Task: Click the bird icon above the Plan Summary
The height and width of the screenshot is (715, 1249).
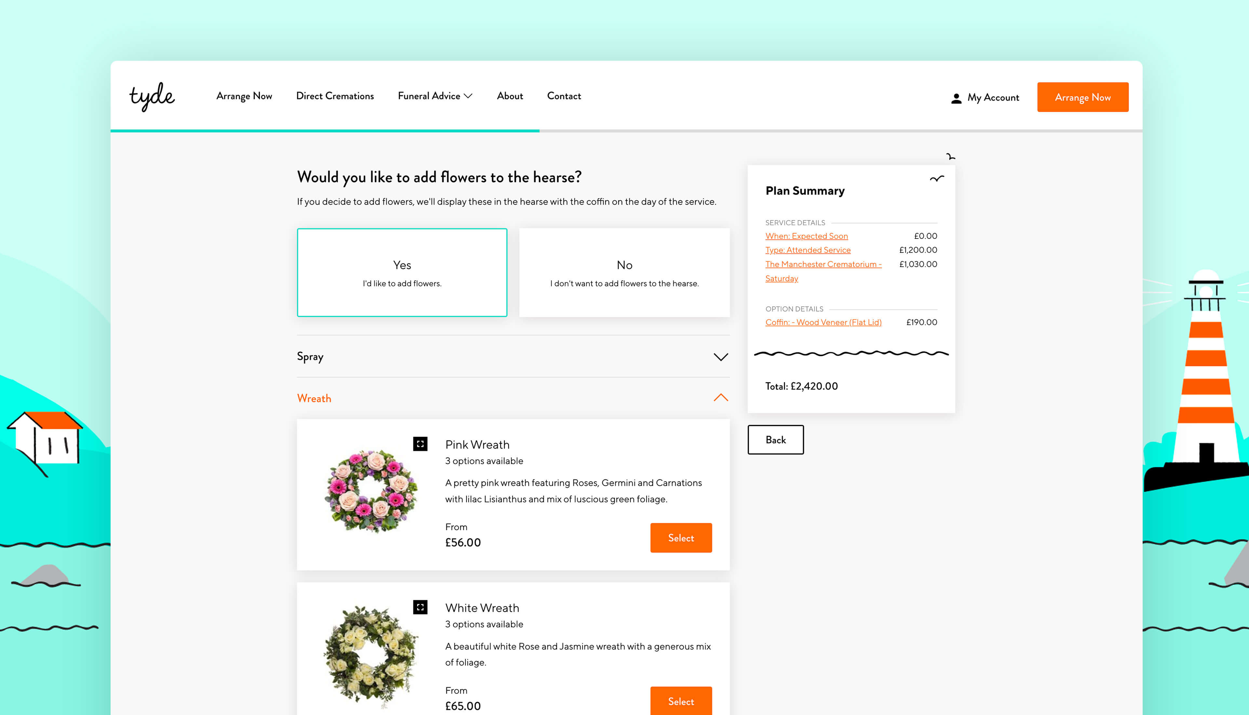Action: click(951, 157)
